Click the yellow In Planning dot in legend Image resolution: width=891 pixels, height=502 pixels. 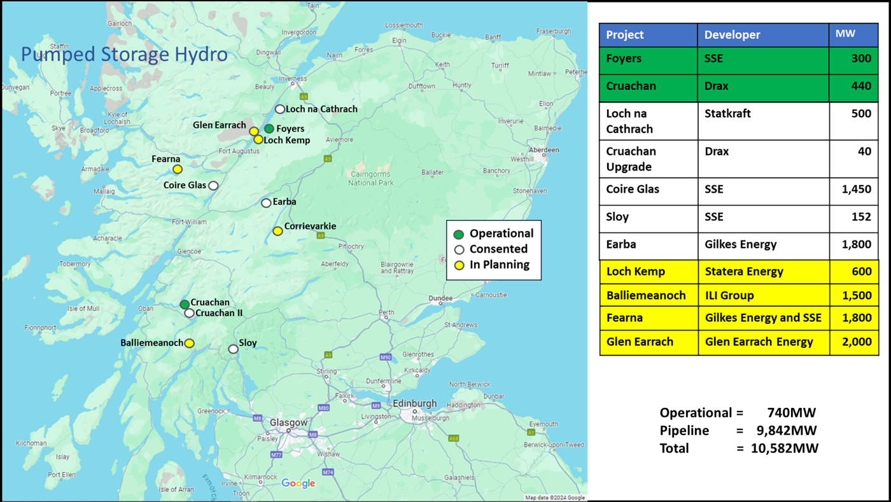tap(459, 265)
